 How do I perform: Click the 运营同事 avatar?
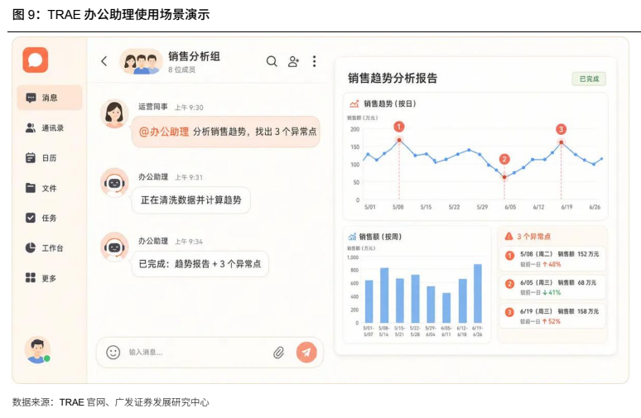click(x=114, y=113)
